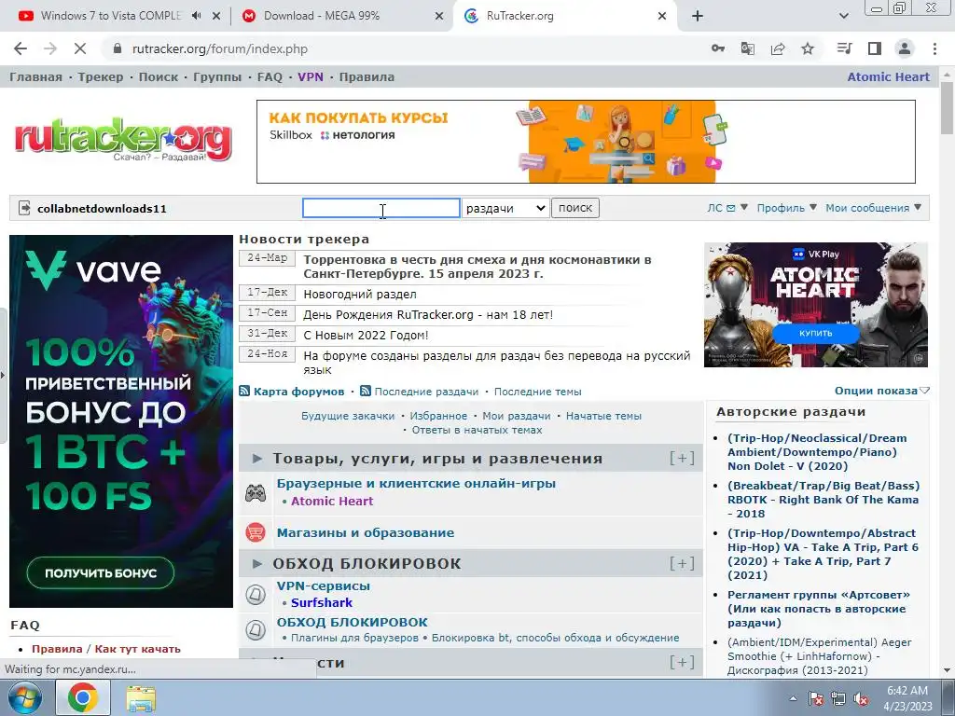Open Трекер in the top menu

101,76
